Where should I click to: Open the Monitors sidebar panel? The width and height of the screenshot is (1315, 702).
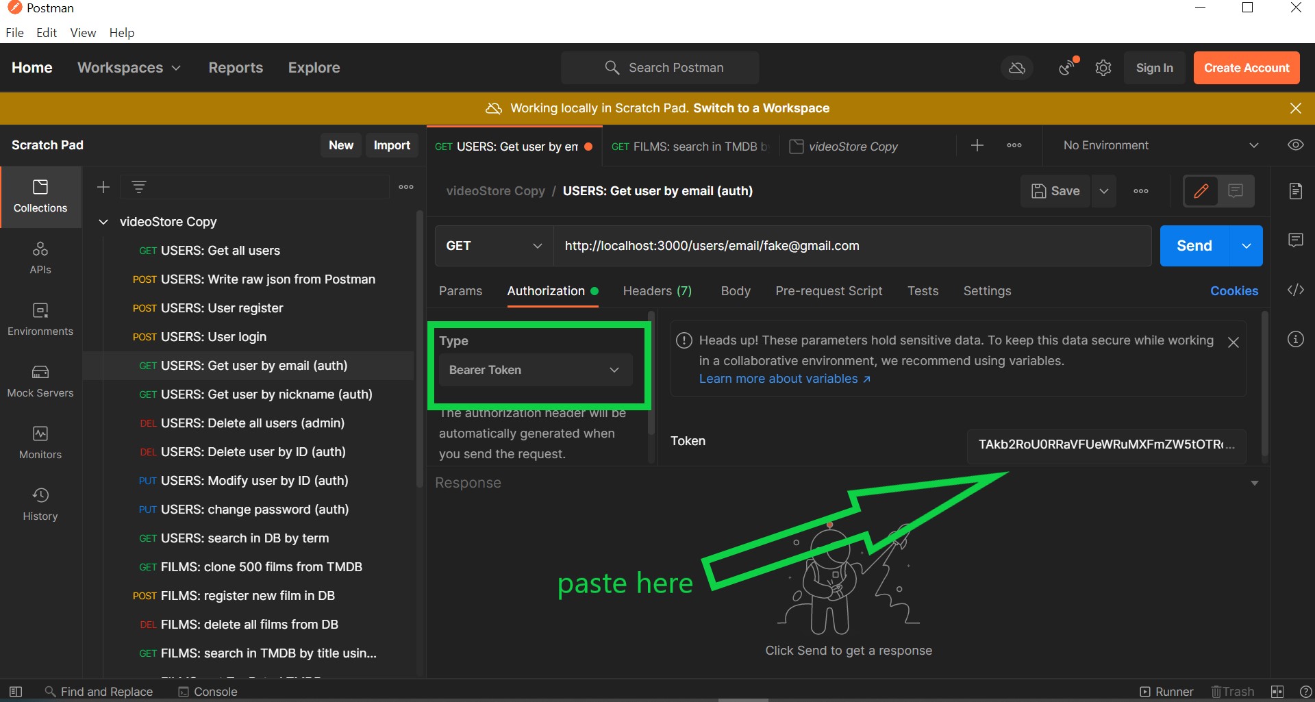[40, 443]
